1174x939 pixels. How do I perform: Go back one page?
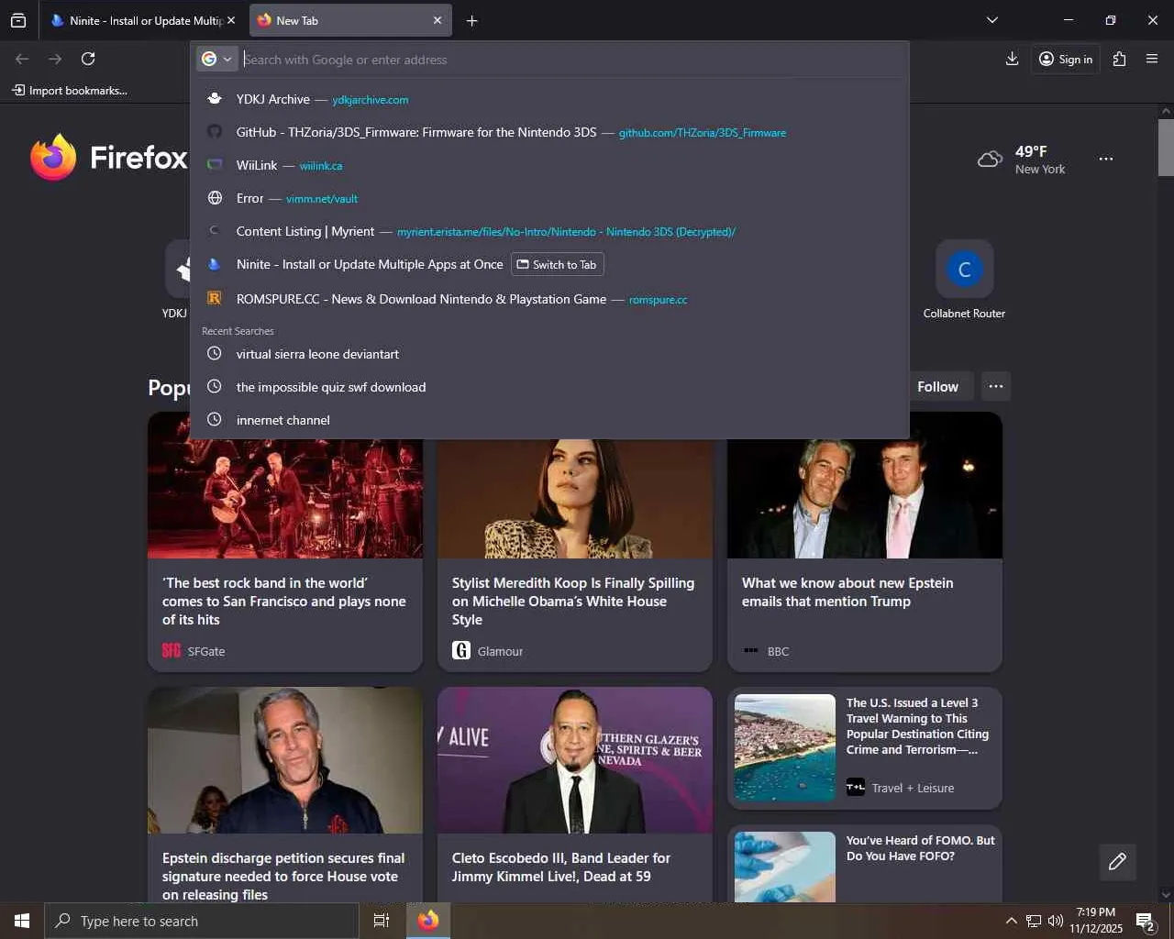[22, 59]
